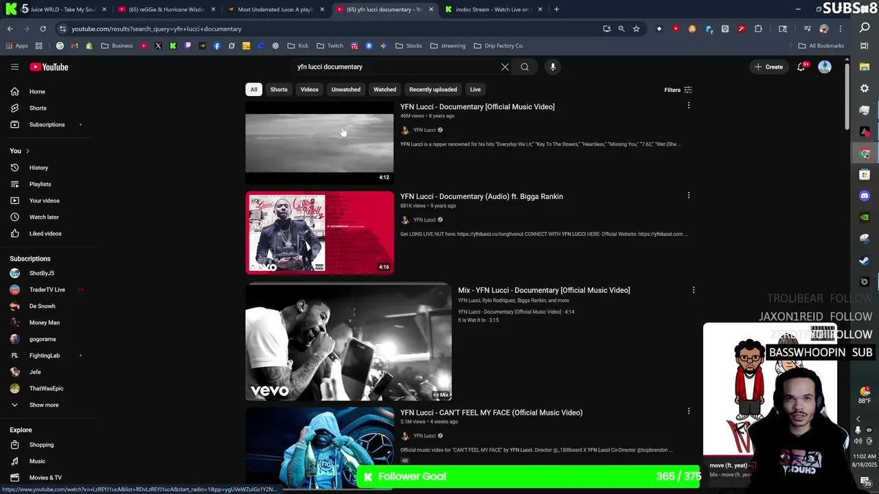Select the Shorts filter chip

tap(279, 89)
